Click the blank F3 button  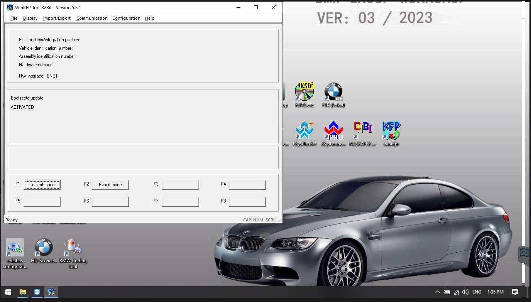click(181, 185)
